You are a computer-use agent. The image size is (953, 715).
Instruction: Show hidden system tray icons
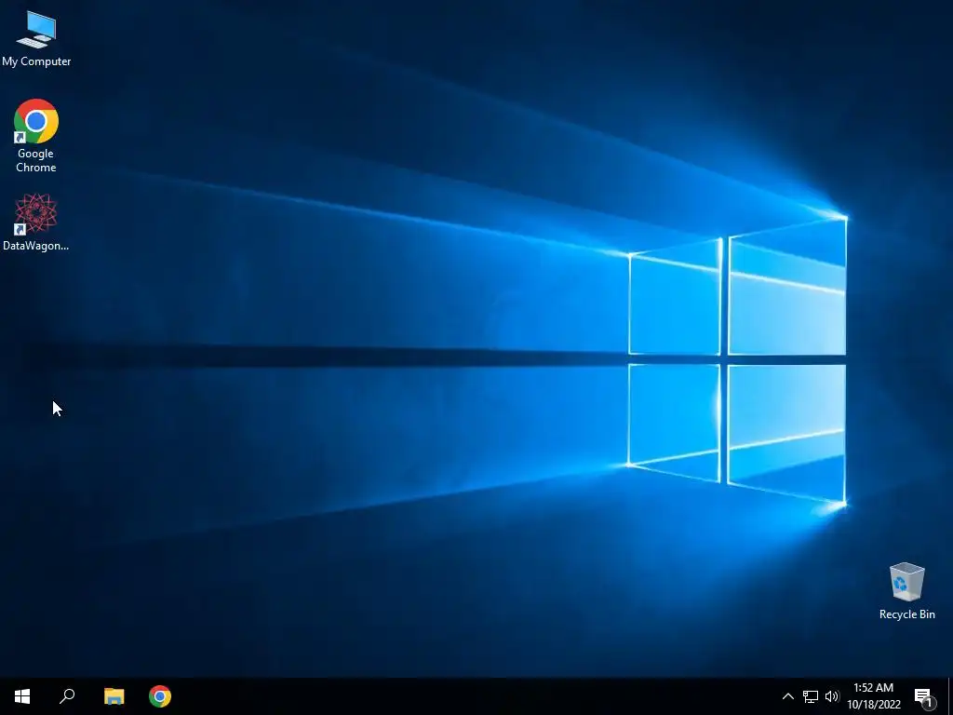coord(787,696)
